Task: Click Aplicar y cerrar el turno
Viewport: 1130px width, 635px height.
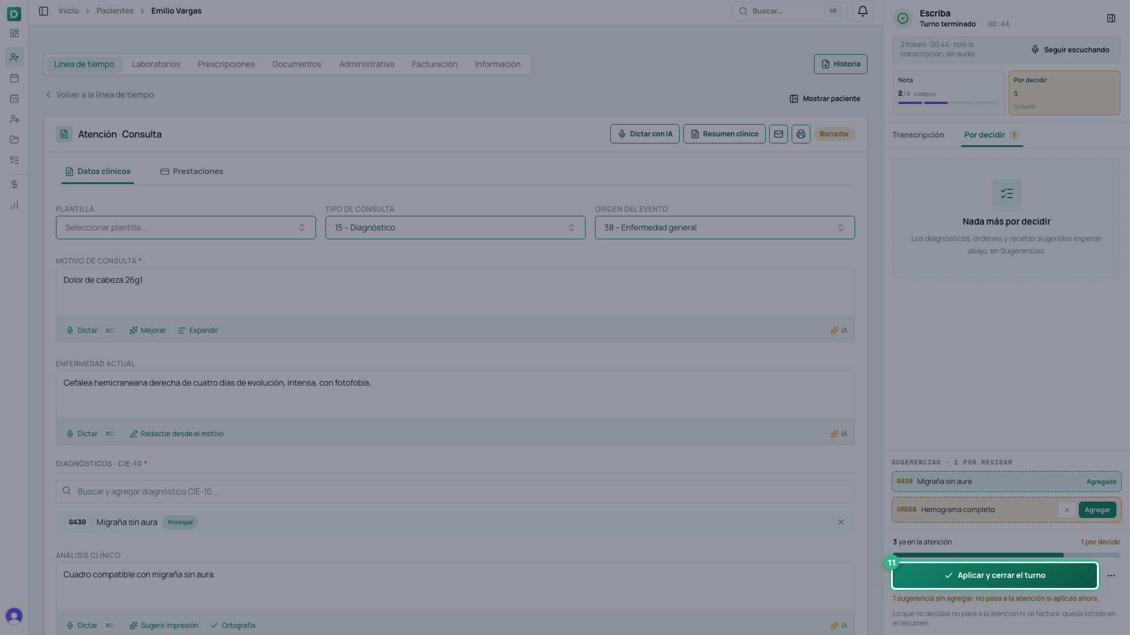Action: tap(995, 576)
